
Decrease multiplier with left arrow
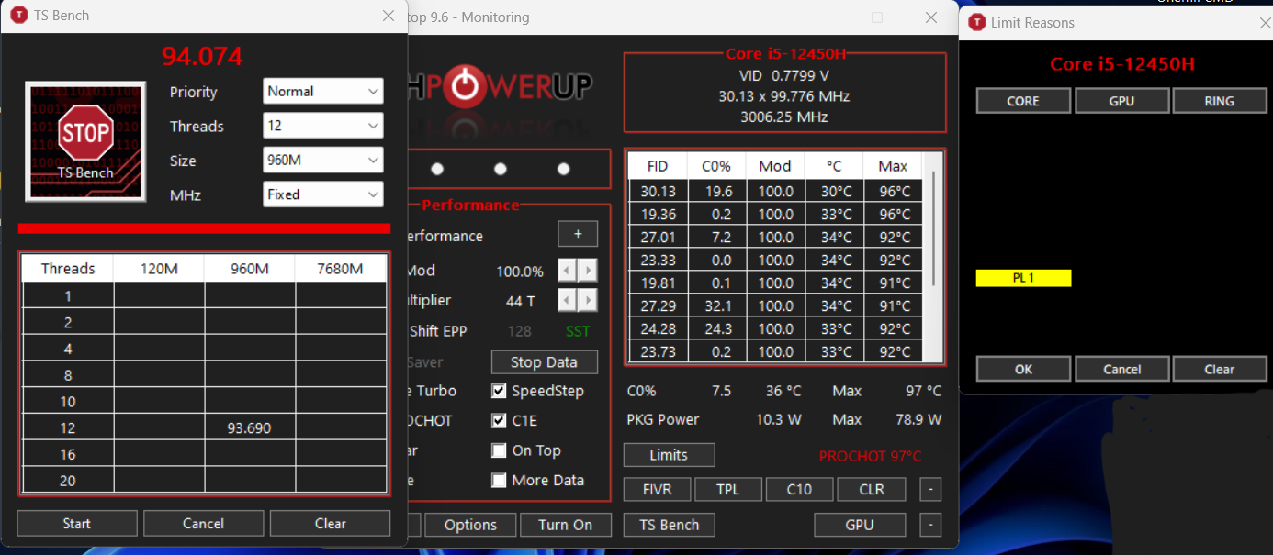coord(568,300)
